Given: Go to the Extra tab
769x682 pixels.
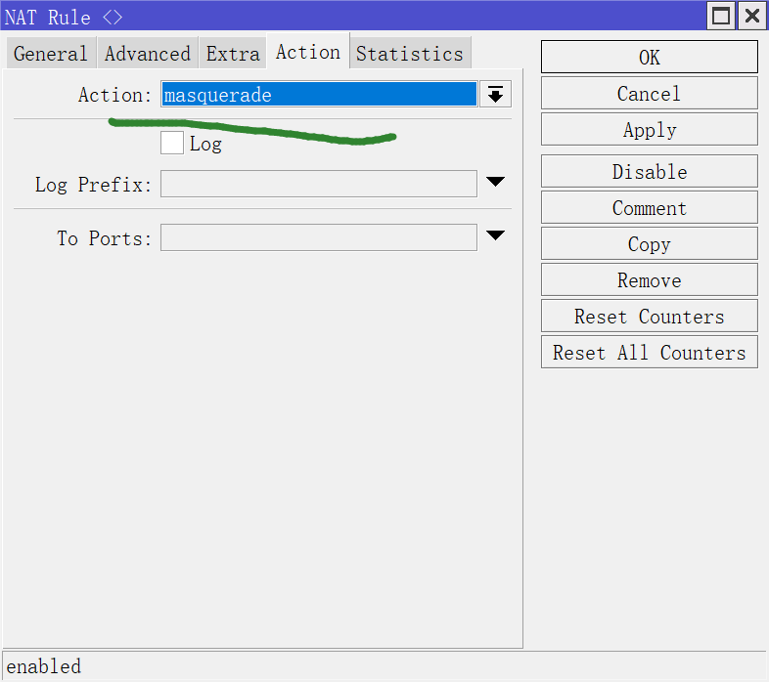Looking at the screenshot, I should [233, 54].
